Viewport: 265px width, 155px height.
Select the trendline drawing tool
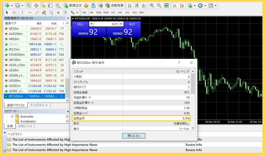pyautogui.click(x=37, y=12)
